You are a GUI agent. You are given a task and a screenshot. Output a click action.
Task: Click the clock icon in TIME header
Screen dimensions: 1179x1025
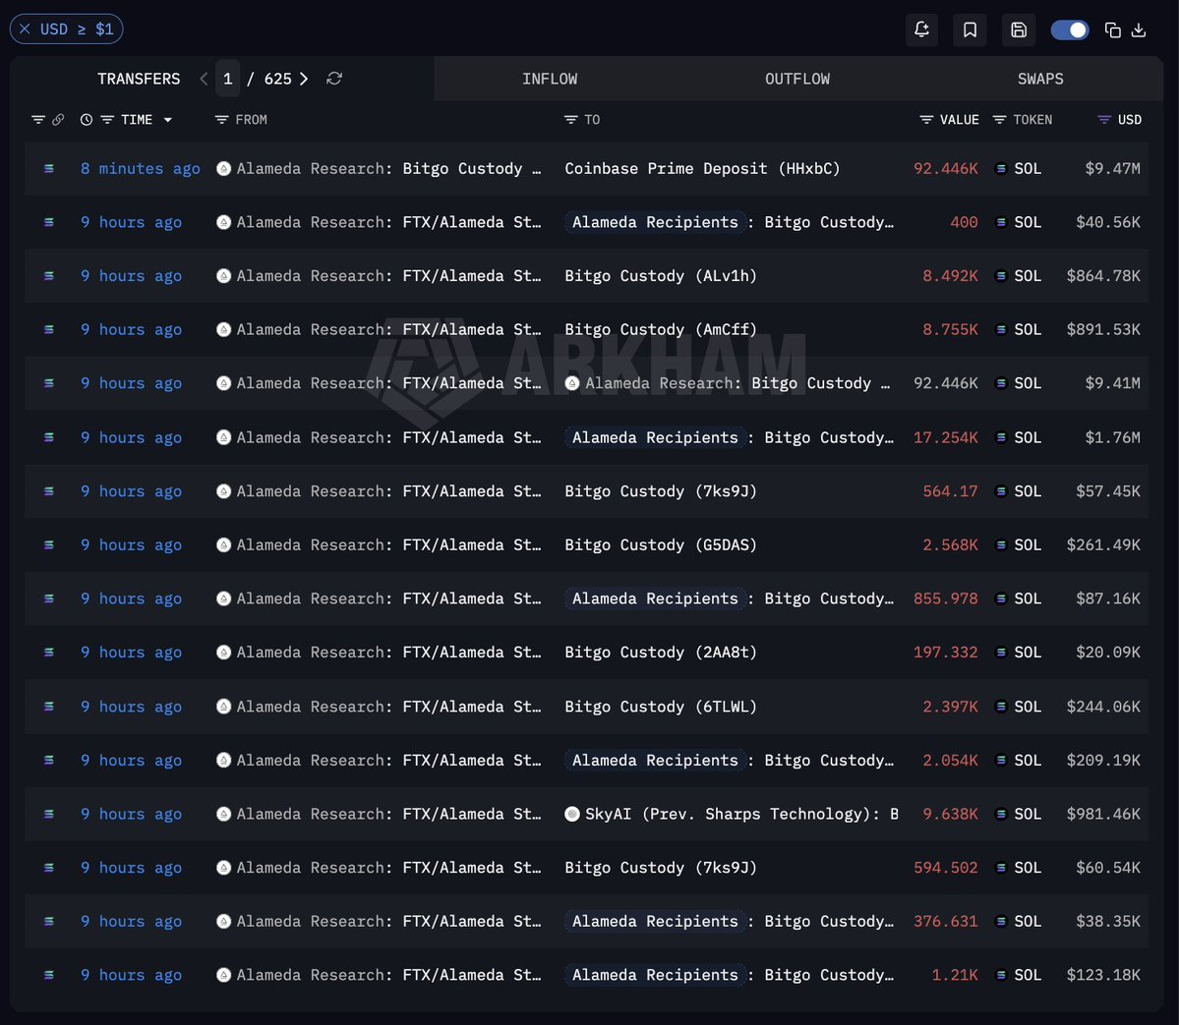tap(87, 120)
